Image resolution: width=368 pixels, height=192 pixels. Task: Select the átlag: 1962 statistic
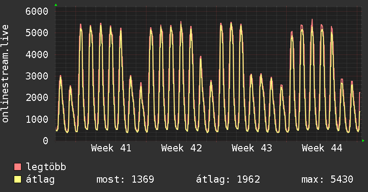(x=228, y=179)
